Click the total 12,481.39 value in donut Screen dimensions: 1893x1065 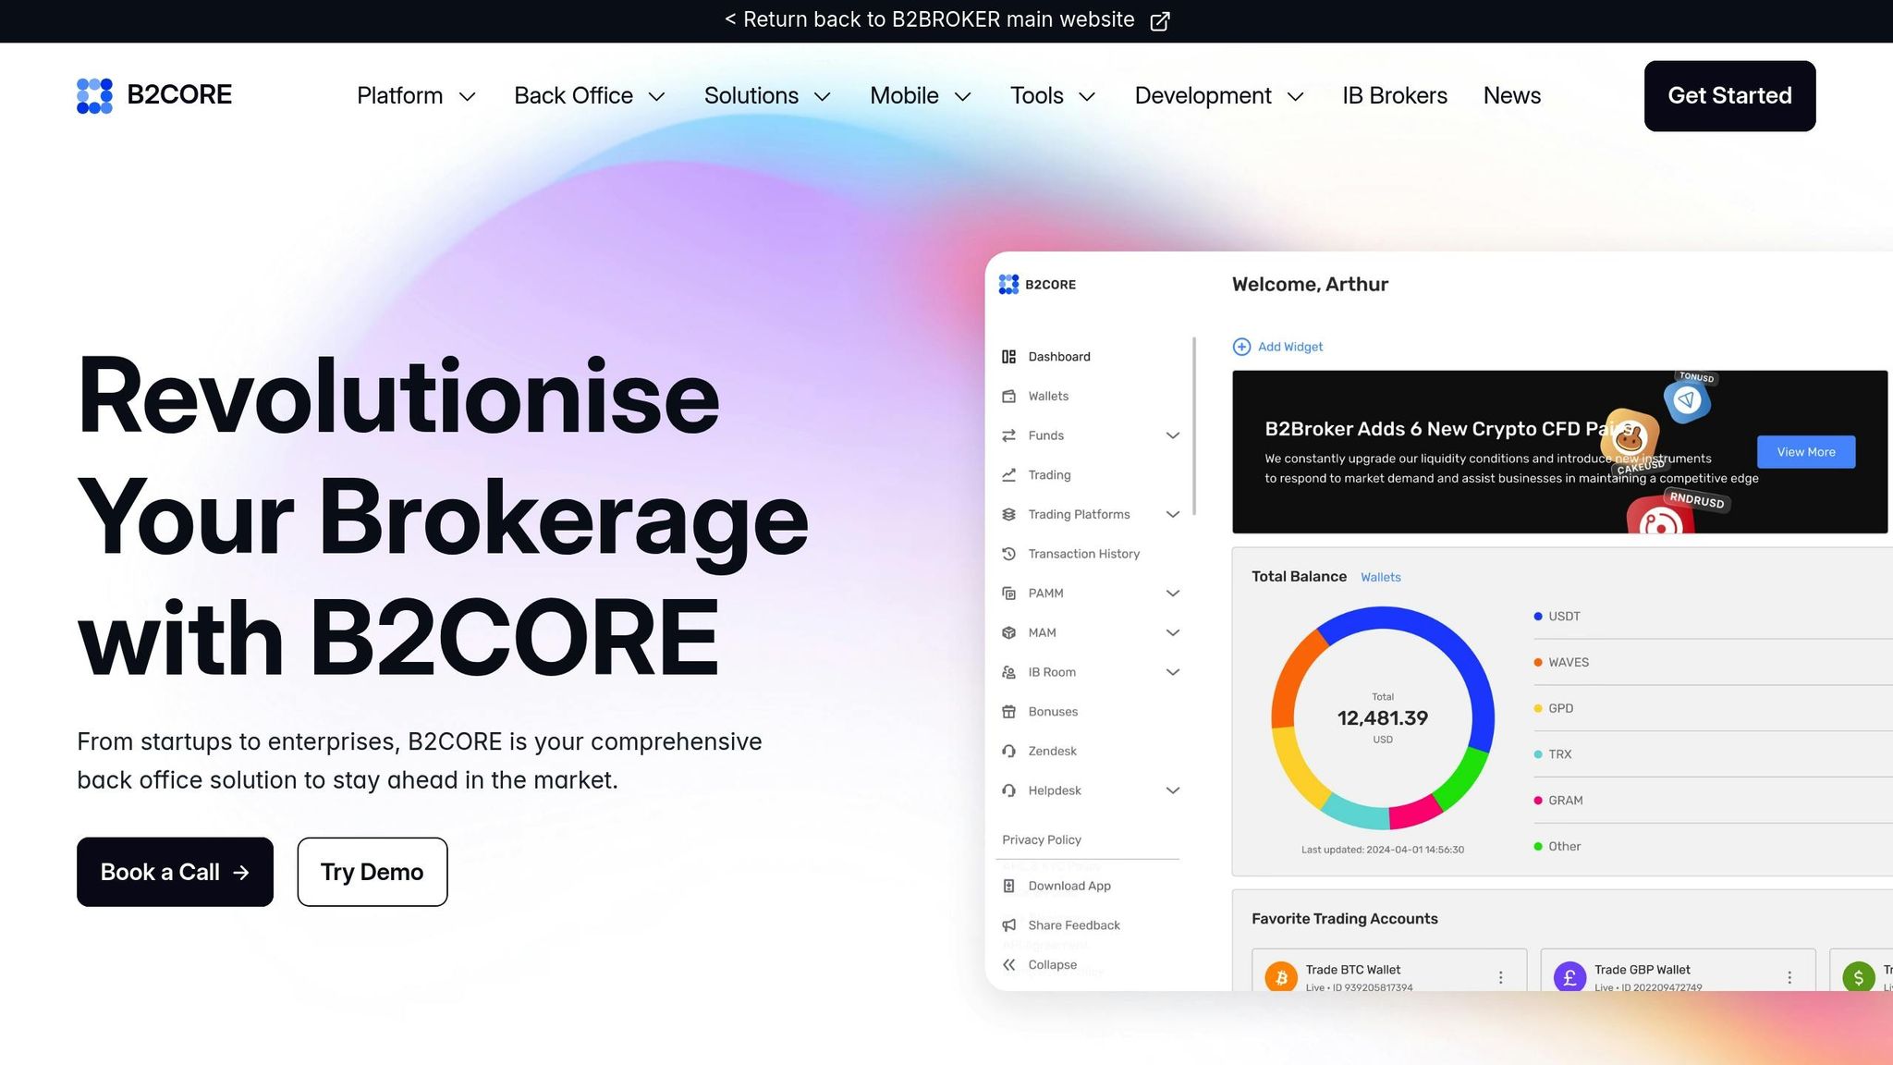tap(1383, 718)
